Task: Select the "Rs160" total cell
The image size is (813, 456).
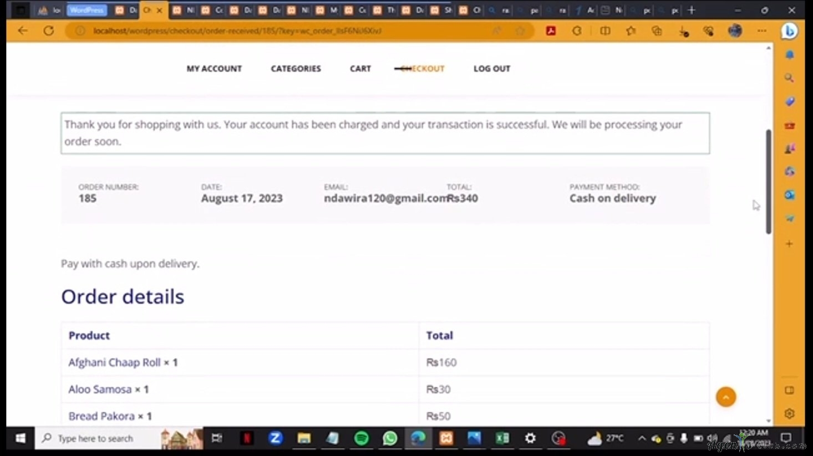Action: coord(441,362)
